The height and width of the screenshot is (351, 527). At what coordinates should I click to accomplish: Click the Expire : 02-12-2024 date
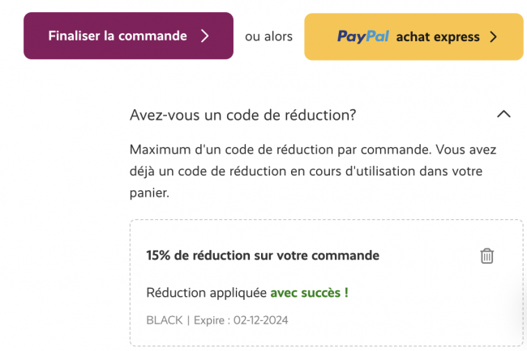(241, 320)
